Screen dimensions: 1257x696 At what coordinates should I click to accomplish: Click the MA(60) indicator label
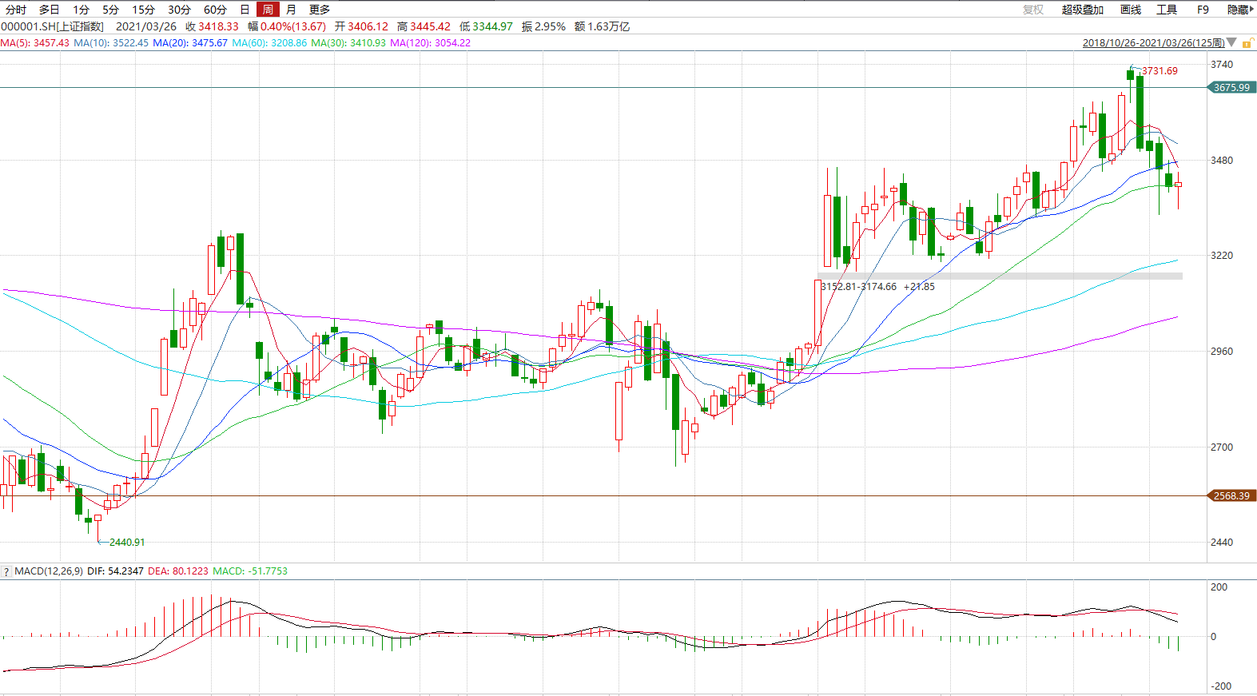point(269,43)
